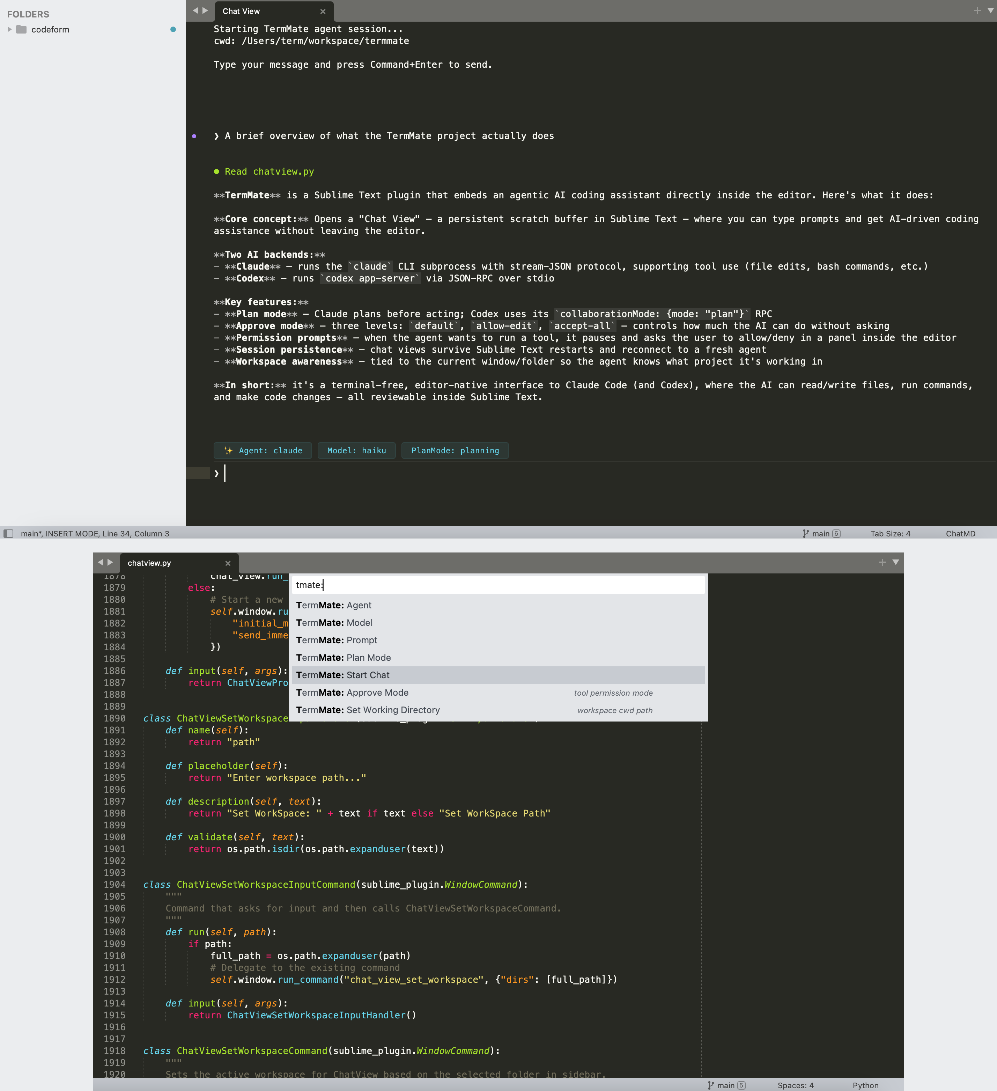Expand the codeform folder tree arrow
This screenshot has height=1091, width=997.
[x=9, y=29]
